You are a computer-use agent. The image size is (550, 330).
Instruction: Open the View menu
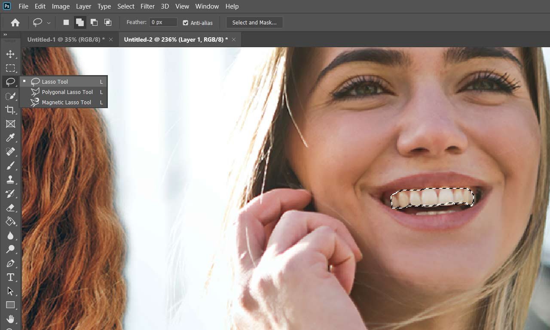coord(182,6)
